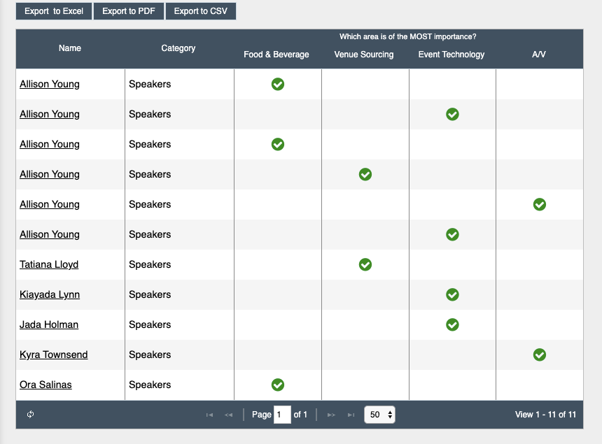This screenshot has height=444, width=602.
Task: Click 'Speakers' cell in Kiayada Lynn's row
Action: click(179, 294)
